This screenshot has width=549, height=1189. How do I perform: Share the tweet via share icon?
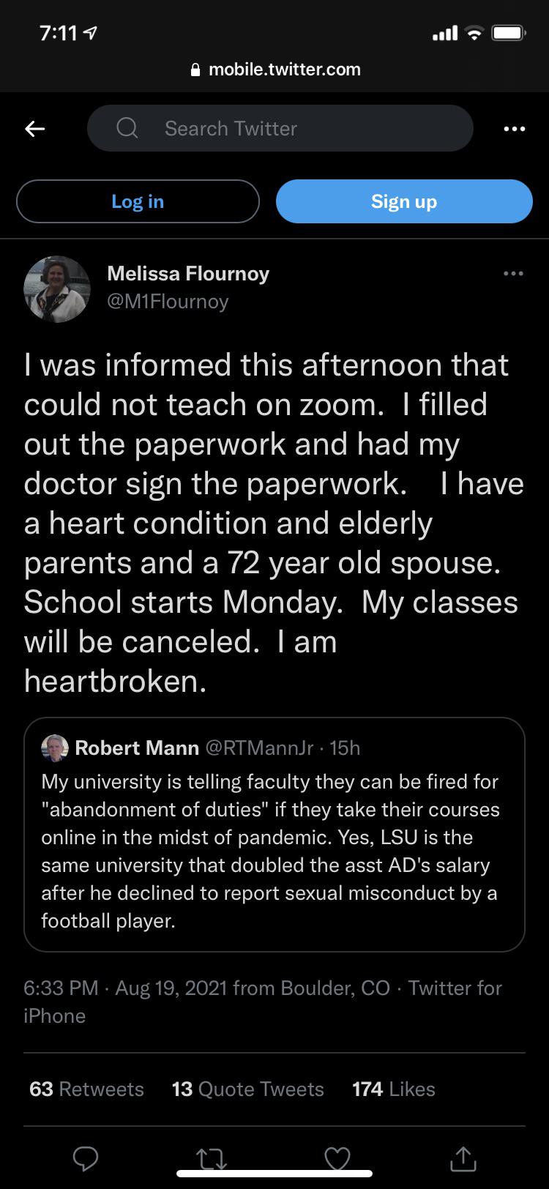(462, 1158)
